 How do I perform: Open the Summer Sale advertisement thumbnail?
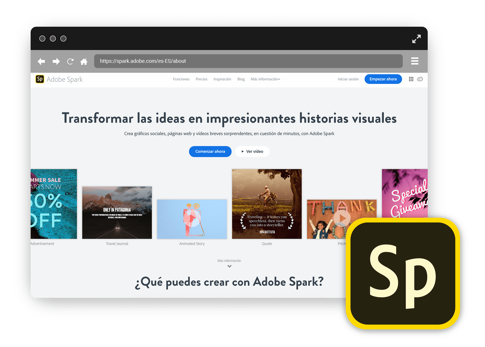point(54,204)
